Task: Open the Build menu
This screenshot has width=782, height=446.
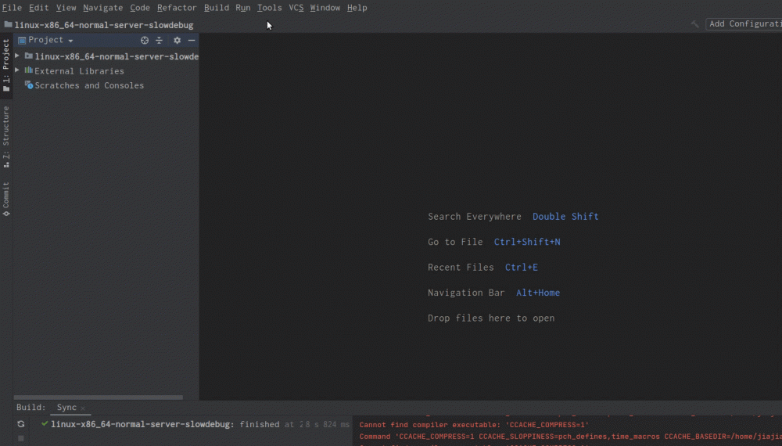Action: coord(217,8)
